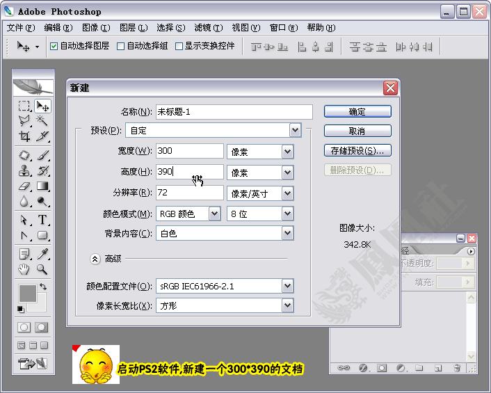Open the RGB 颜色 mode dropdown
Viewport: 491px width, 393px height.
tap(214, 214)
